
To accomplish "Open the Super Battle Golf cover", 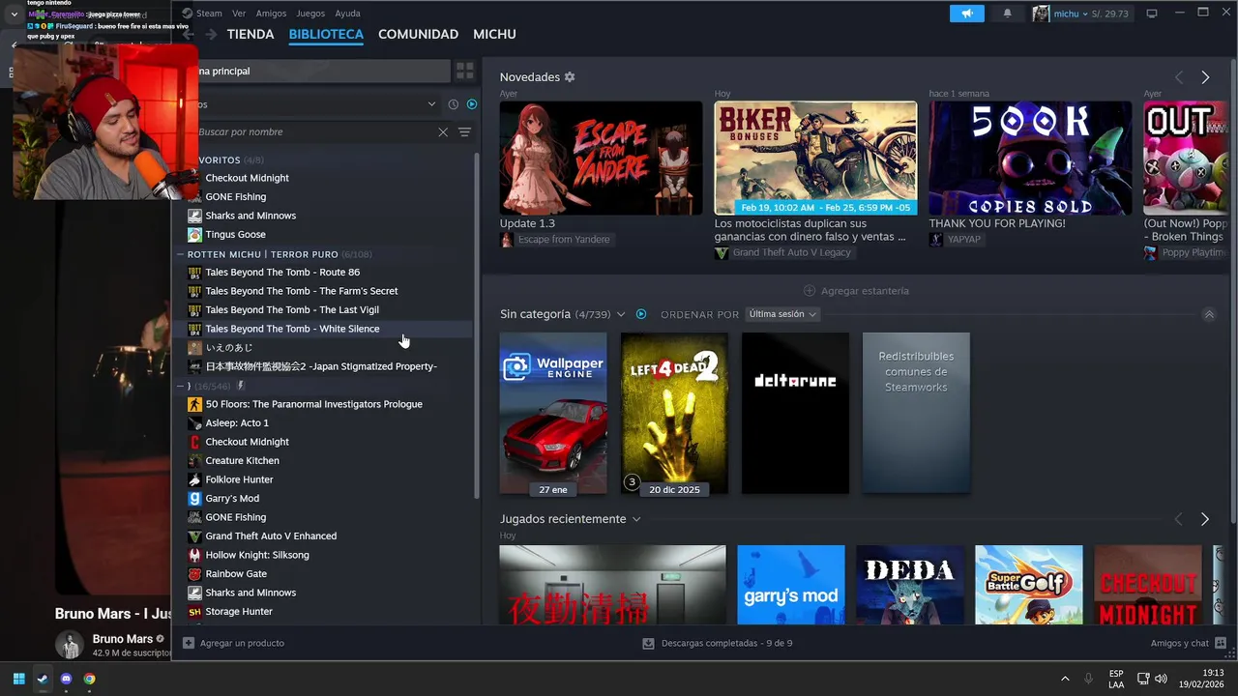I will pyautogui.click(x=1029, y=585).
